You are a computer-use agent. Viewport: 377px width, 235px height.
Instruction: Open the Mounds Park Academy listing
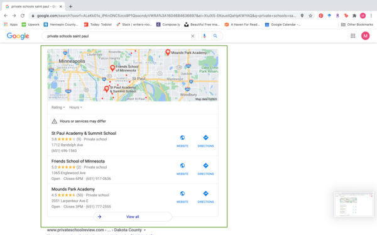(73, 189)
